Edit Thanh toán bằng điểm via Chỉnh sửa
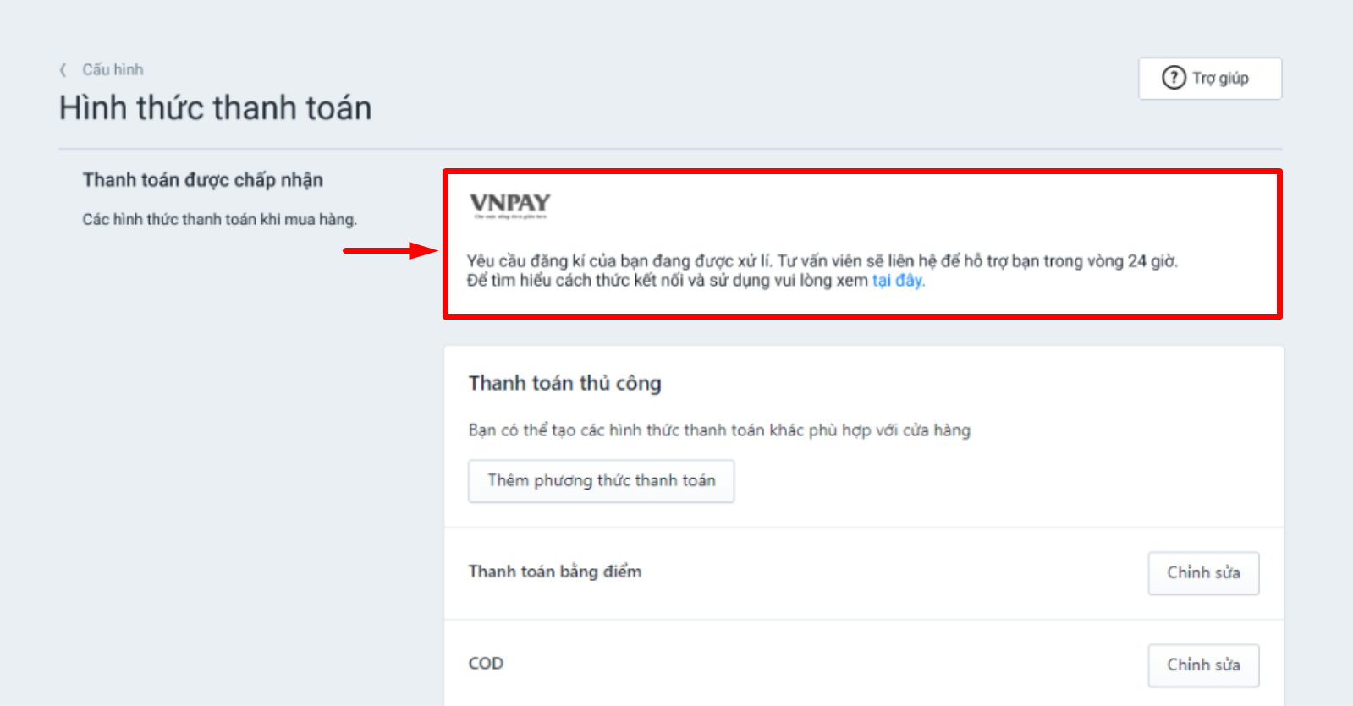1353x706 pixels. click(1203, 573)
